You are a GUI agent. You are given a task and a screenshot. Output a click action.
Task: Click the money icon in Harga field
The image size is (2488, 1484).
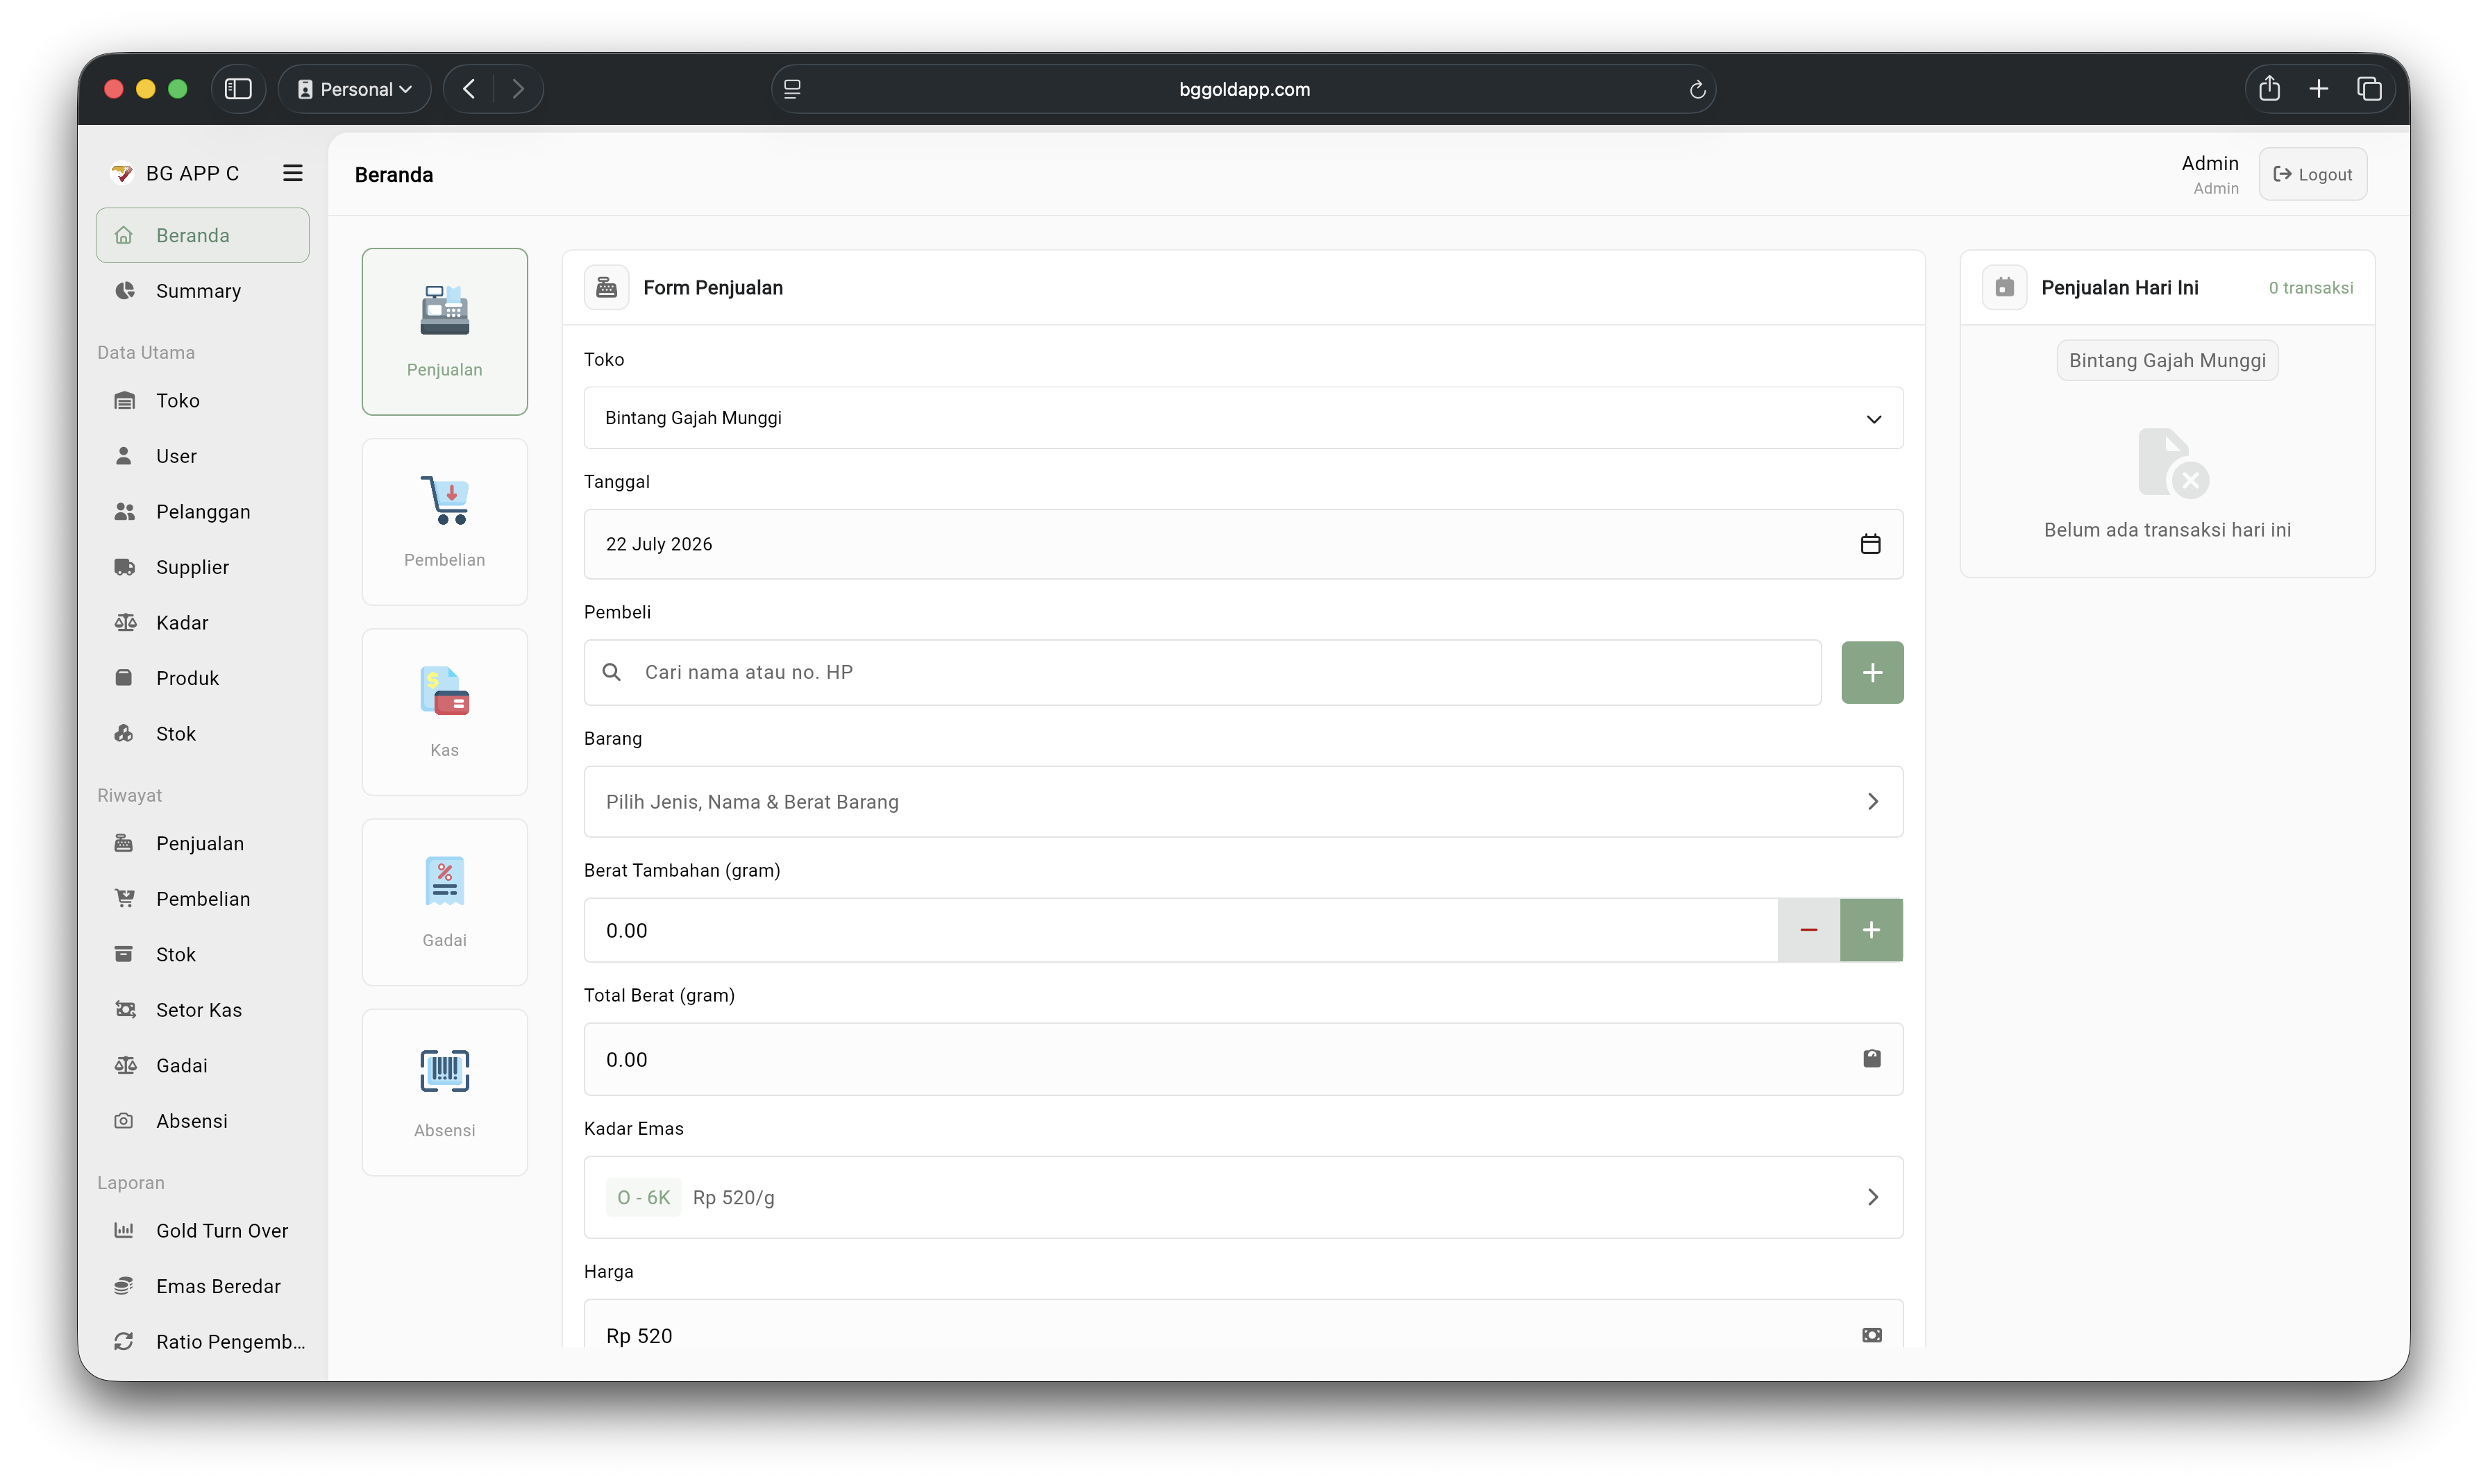point(1871,1335)
